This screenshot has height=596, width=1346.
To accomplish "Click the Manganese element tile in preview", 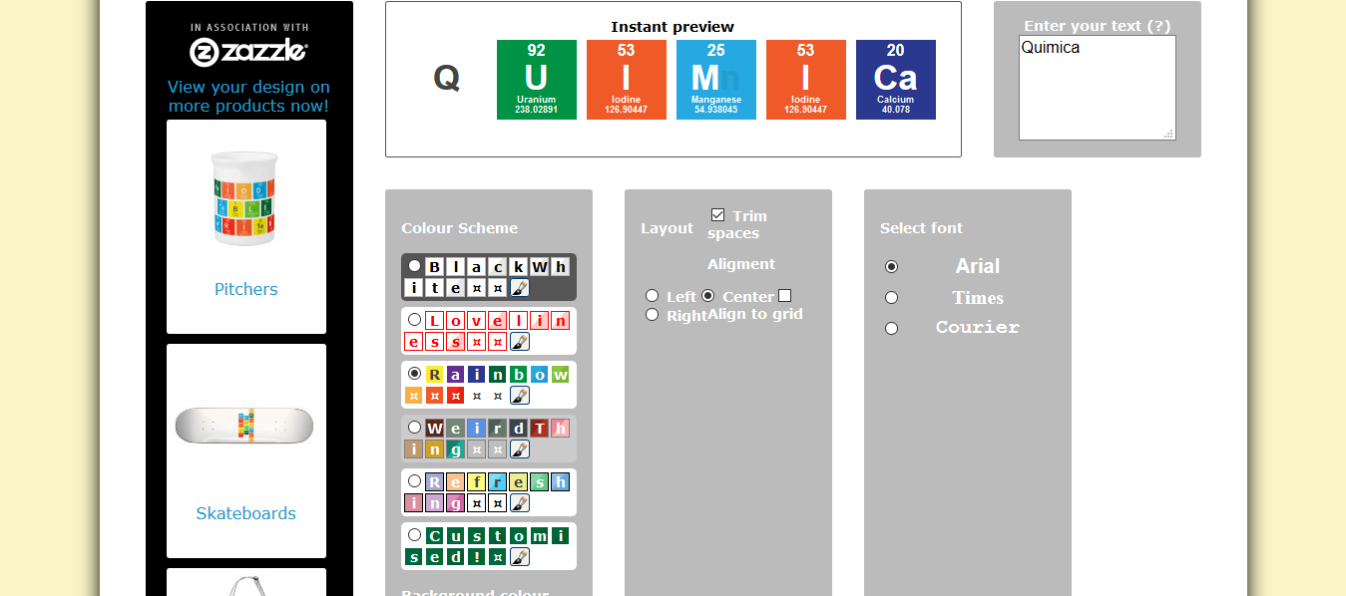I will click(x=716, y=80).
